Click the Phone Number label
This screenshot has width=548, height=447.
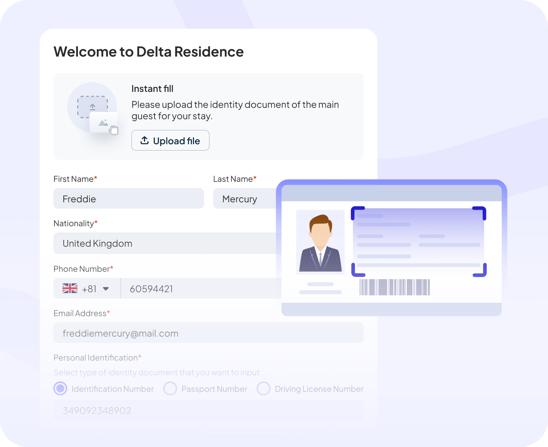click(84, 269)
